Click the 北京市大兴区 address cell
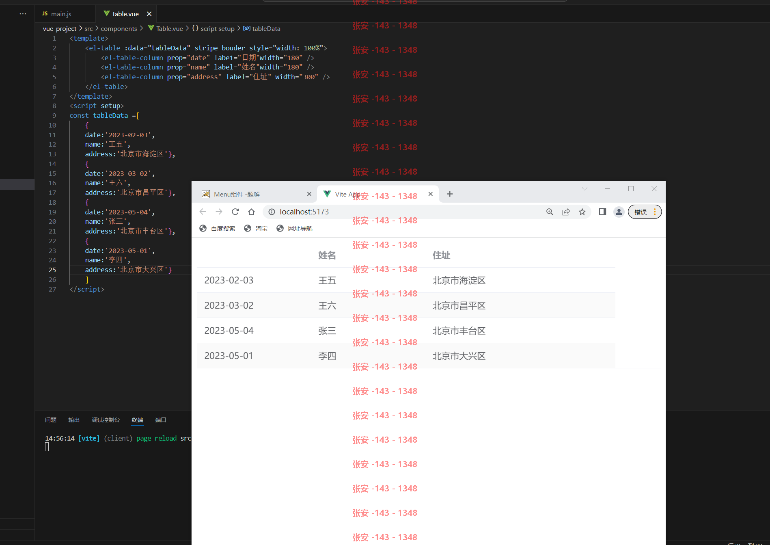Screen dimensions: 770x545 [x=459, y=356]
